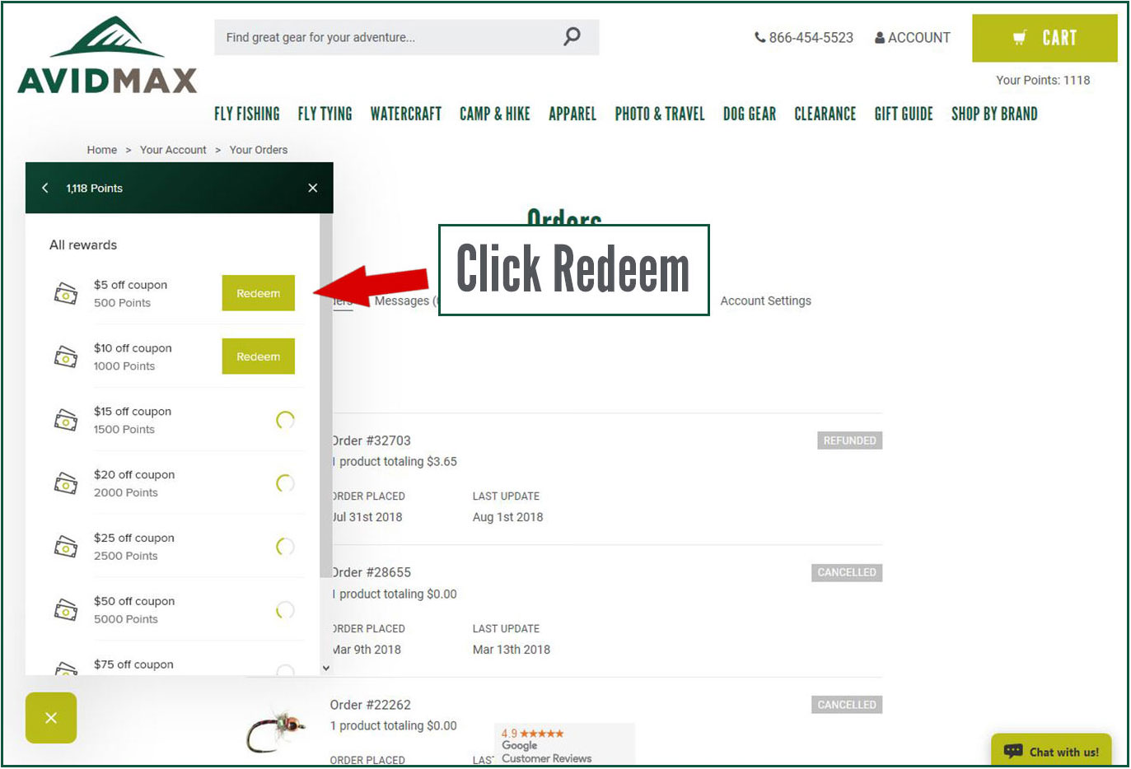
Task: Open Order #22262
Action: tap(370, 705)
